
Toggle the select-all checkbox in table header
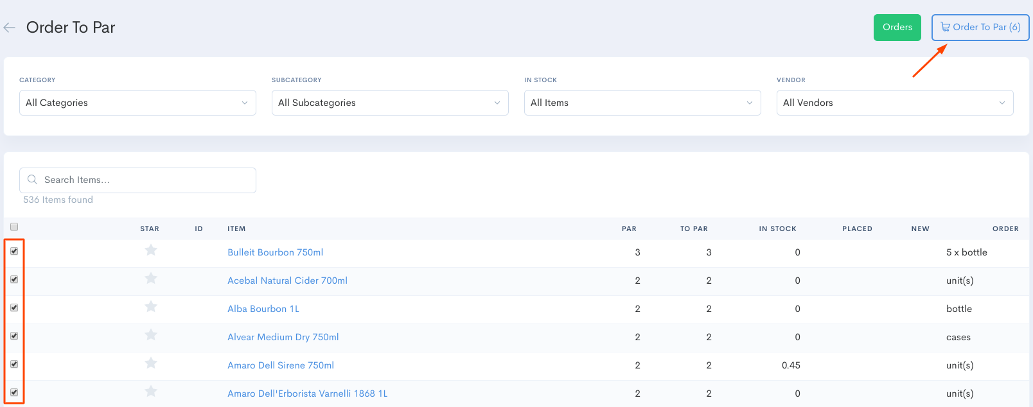pyautogui.click(x=14, y=227)
